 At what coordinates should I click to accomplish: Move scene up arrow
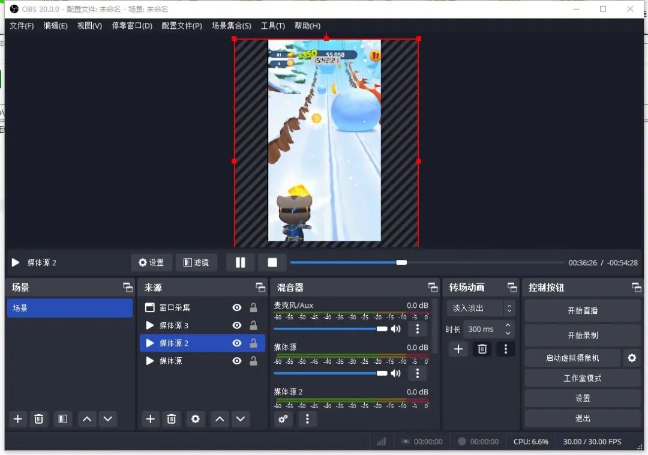87,419
